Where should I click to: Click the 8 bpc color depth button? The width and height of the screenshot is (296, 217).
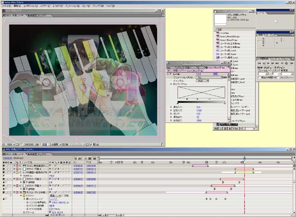coord(235,128)
